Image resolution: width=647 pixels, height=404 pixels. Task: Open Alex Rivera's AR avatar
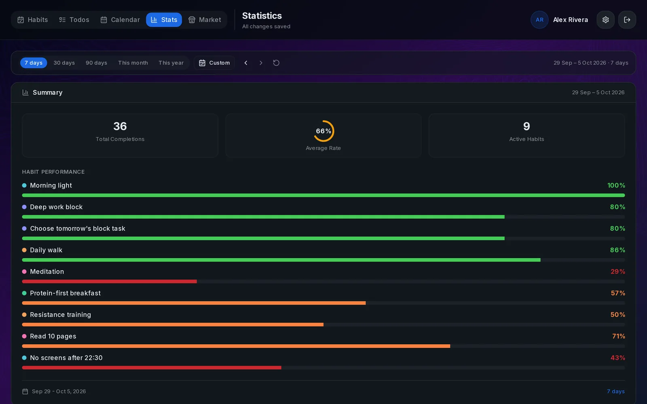[539, 20]
